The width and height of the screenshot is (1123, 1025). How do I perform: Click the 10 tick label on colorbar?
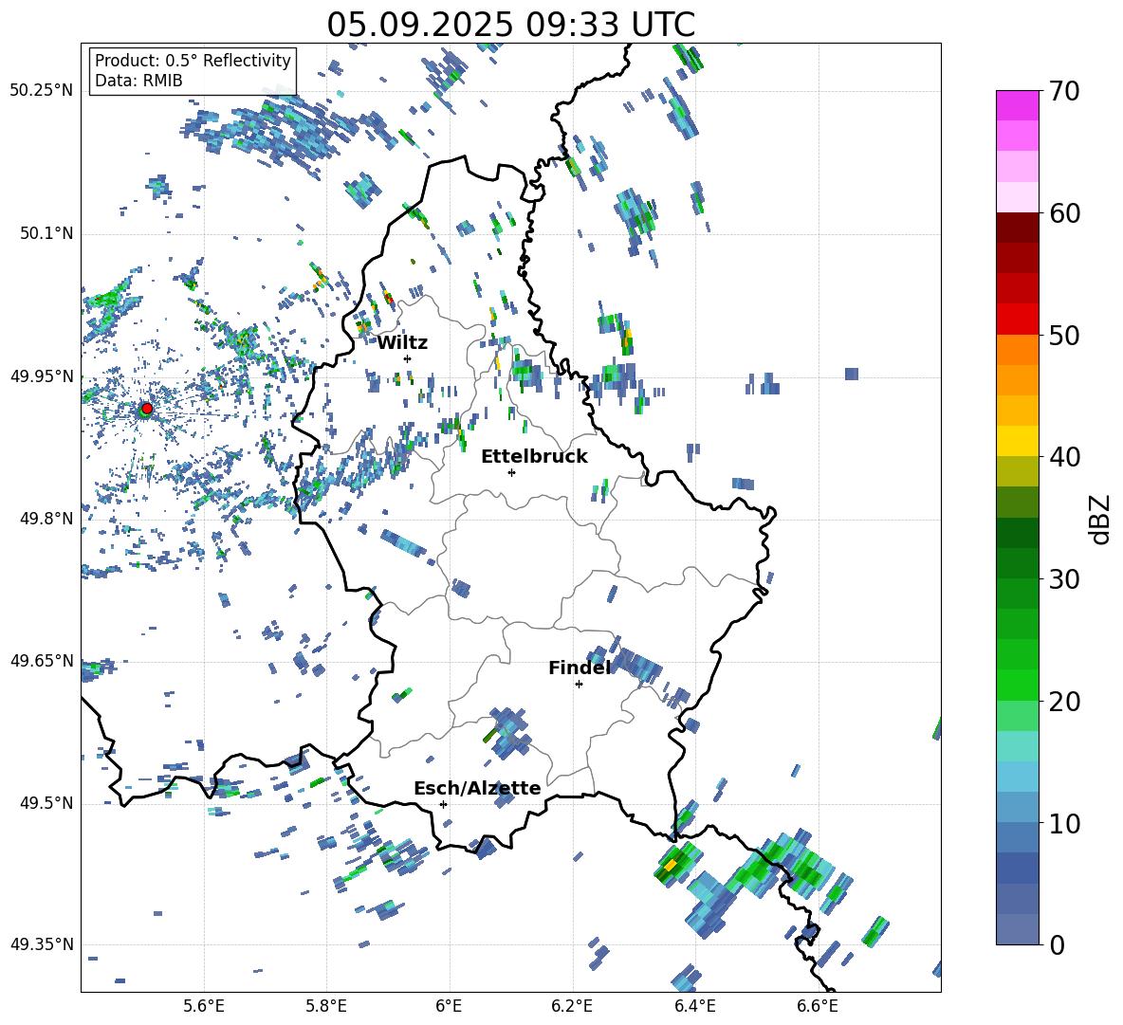pyautogui.click(x=1064, y=823)
